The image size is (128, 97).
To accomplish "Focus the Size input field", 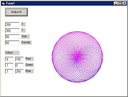I will 12,37.
